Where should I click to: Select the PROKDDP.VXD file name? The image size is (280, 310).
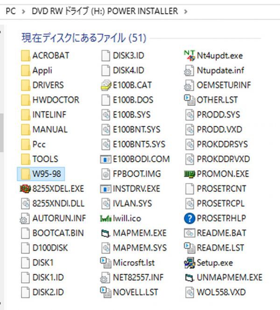tap(223, 159)
